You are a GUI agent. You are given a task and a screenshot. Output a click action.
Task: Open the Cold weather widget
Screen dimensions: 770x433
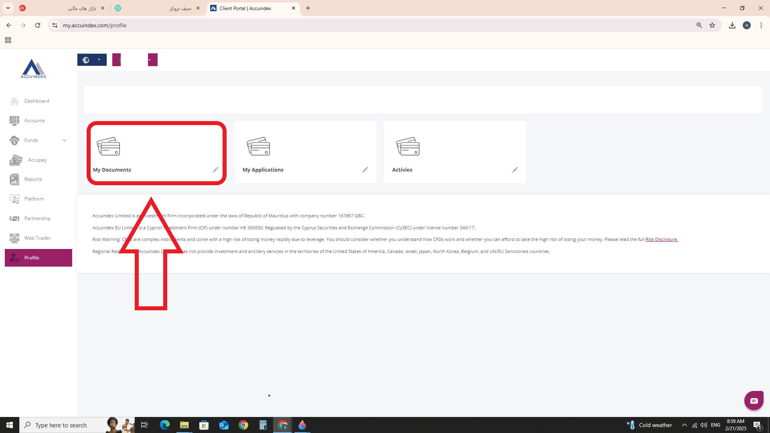pos(649,425)
